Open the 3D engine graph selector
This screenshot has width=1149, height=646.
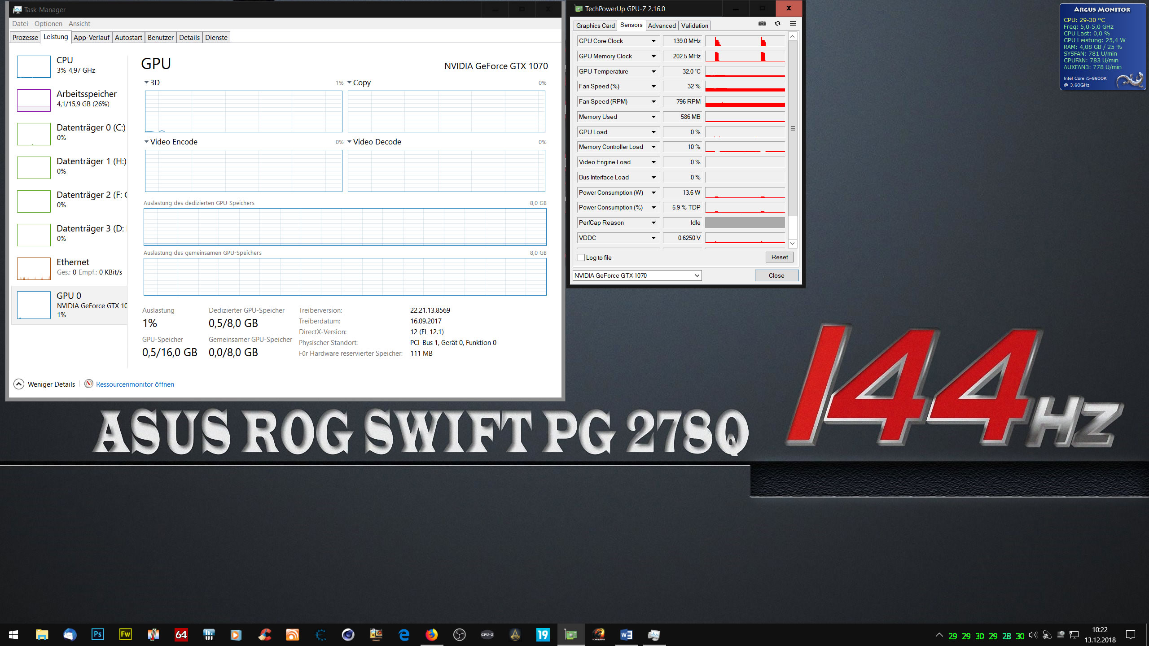tap(152, 83)
